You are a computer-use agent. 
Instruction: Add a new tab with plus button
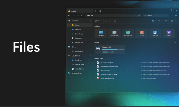[x=96, y=11]
